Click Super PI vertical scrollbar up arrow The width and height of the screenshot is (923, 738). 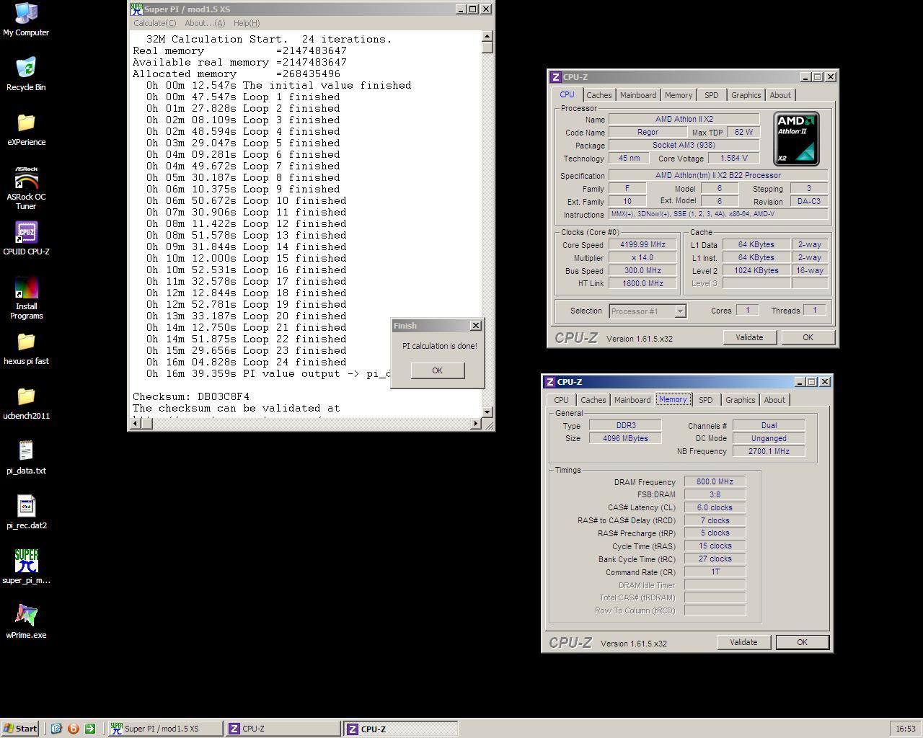[x=487, y=36]
